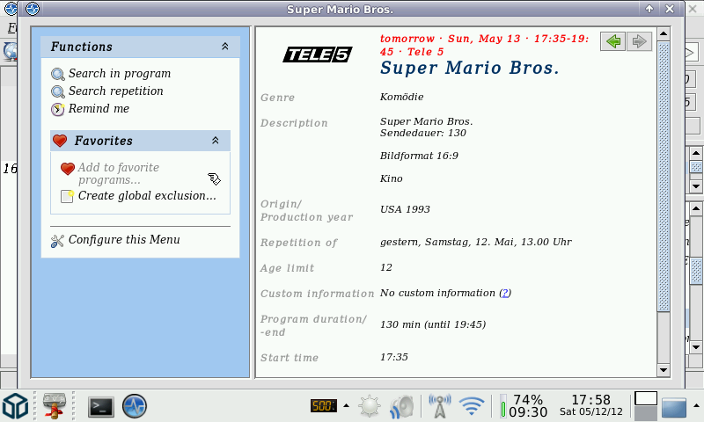
Task: Click the Search repetition magnifier icon
Action: (58, 91)
